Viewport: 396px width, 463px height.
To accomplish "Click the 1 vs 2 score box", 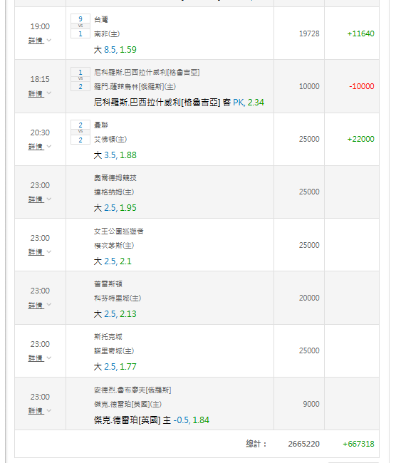I will pos(80,79).
